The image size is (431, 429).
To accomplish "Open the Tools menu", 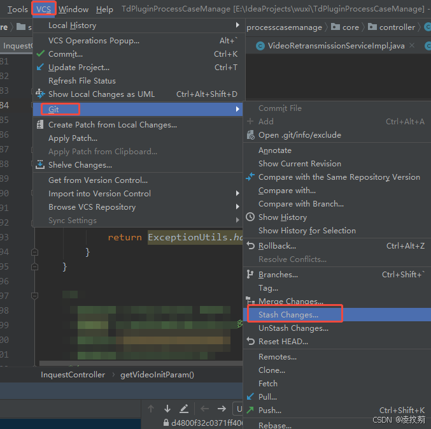I will [17, 10].
